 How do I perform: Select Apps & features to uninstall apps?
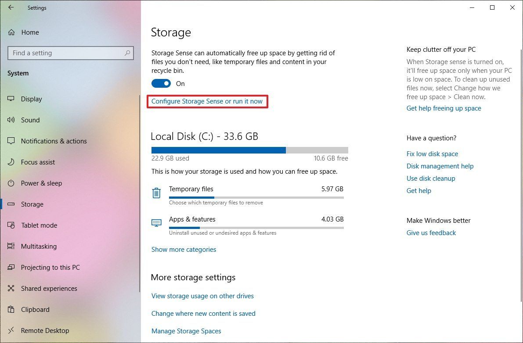click(x=192, y=219)
